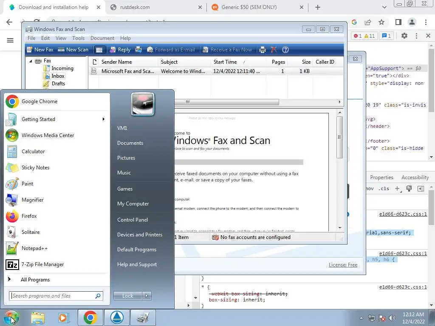
Task: Click the user account picture in Start menu
Action: [143, 104]
